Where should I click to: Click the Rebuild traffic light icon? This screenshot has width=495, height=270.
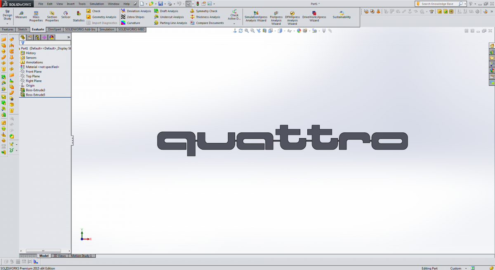point(198,4)
